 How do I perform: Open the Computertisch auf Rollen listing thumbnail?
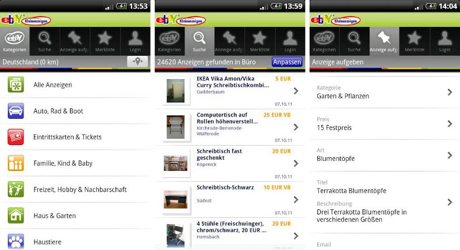coord(176,127)
